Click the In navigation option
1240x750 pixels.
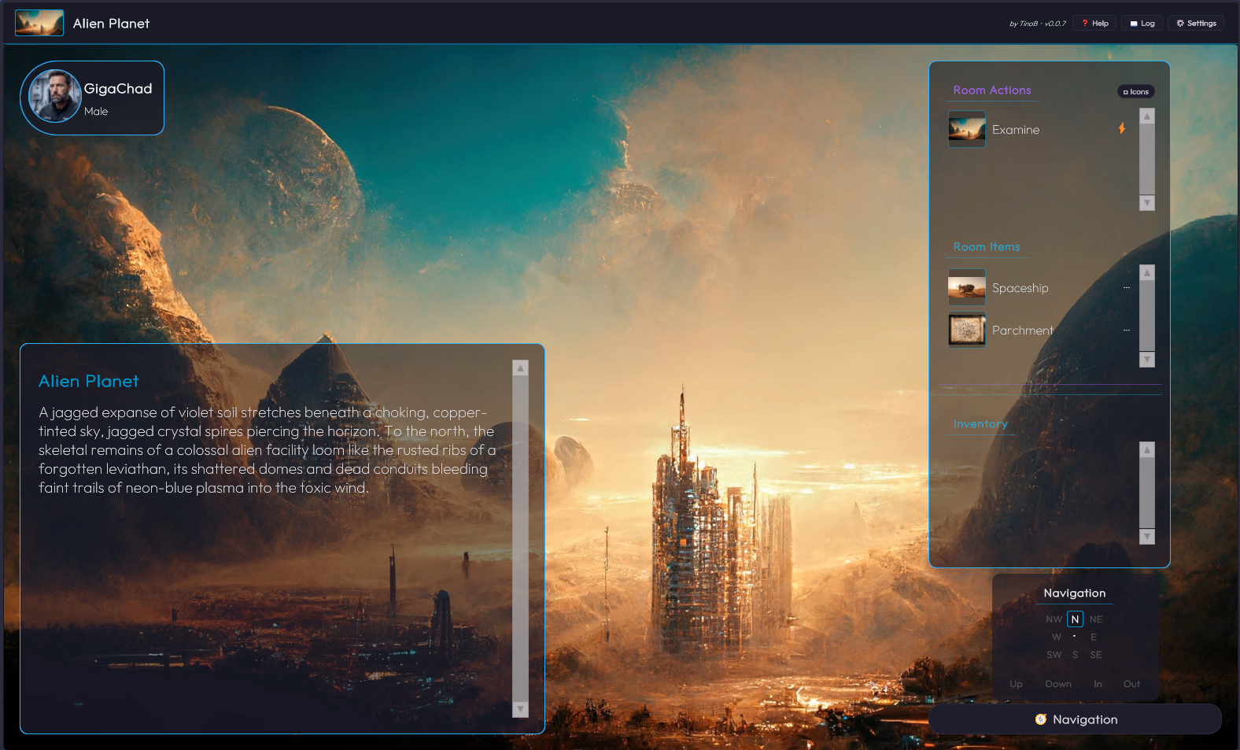pyautogui.click(x=1098, y=684)
